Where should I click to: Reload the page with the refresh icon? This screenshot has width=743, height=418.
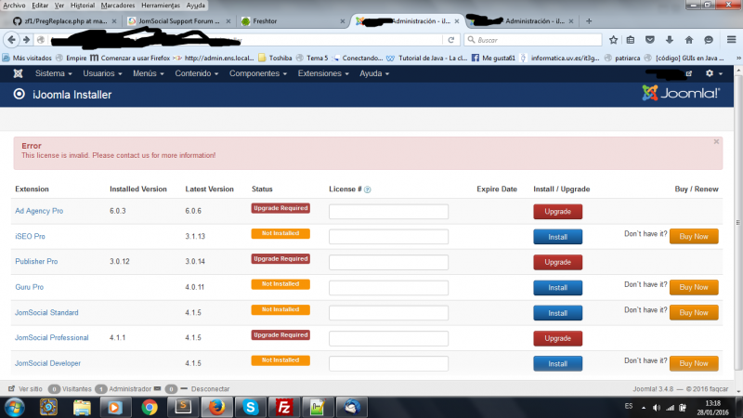[451, 40]
